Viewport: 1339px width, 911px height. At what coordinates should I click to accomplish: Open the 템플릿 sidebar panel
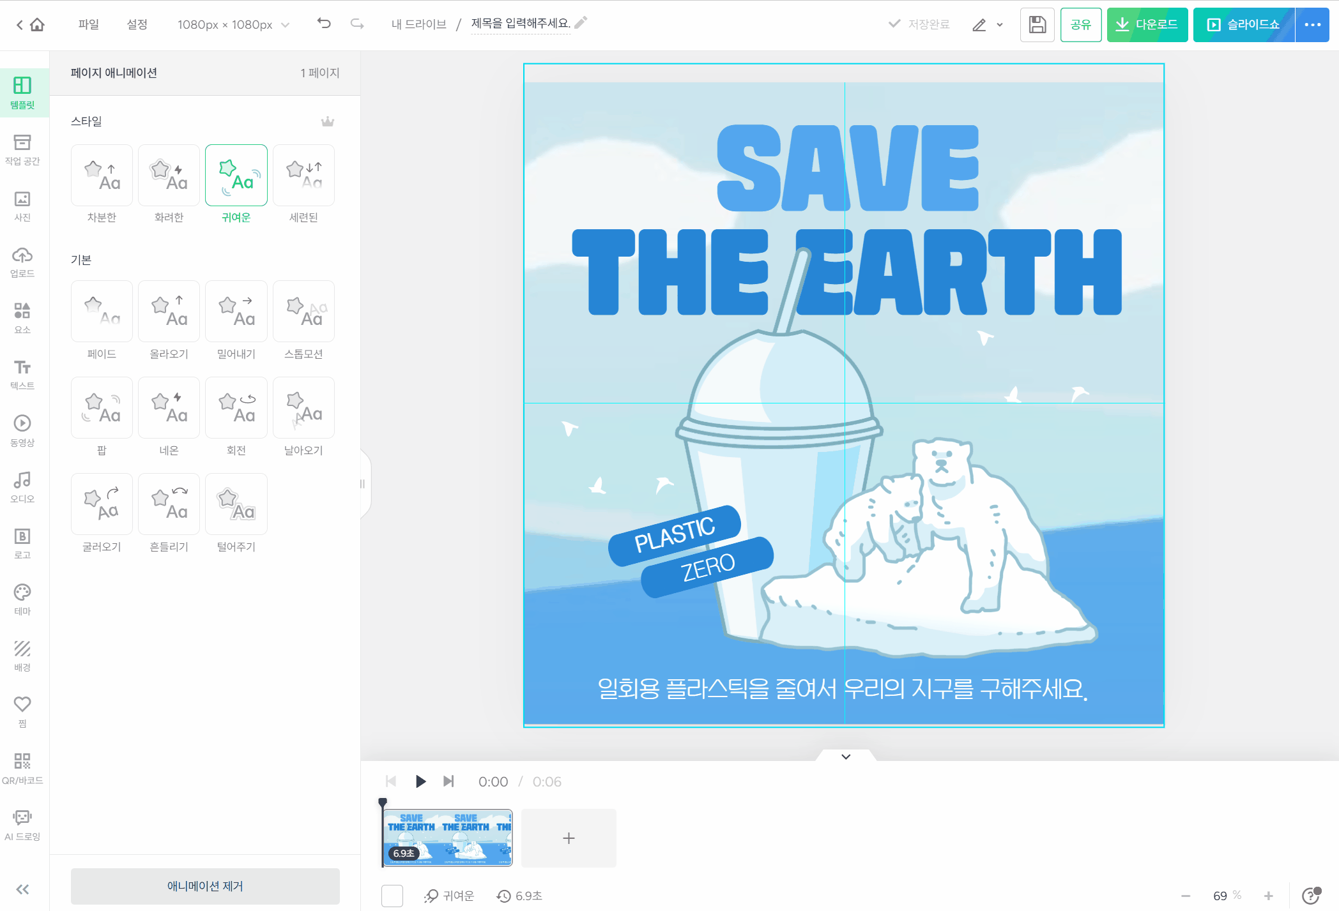coord(23,93)
